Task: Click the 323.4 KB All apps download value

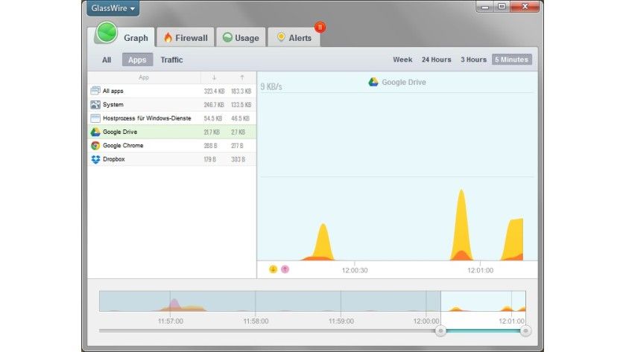Action: point(214,92)
